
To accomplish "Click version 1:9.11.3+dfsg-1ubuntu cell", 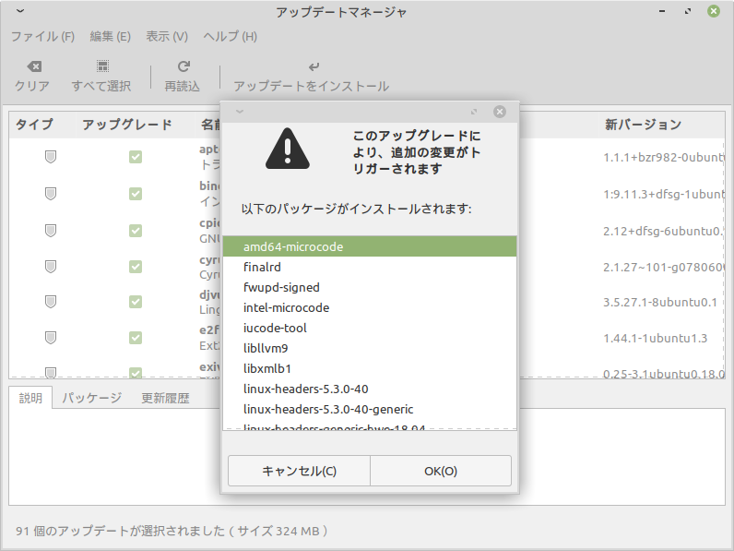I will pos(664,194).
